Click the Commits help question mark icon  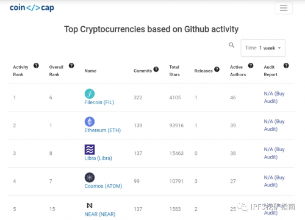(x=156, y=69)
